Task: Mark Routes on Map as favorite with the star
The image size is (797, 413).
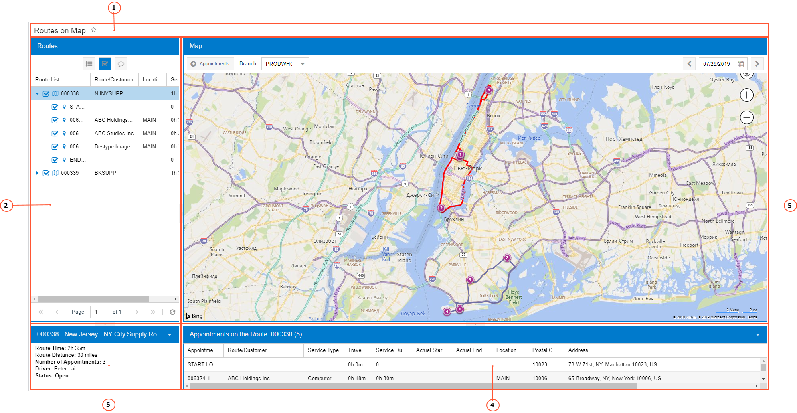Action: point(94,30)
